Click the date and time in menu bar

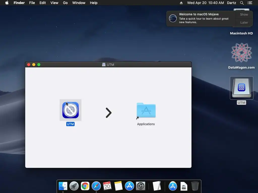pos(206,3)
